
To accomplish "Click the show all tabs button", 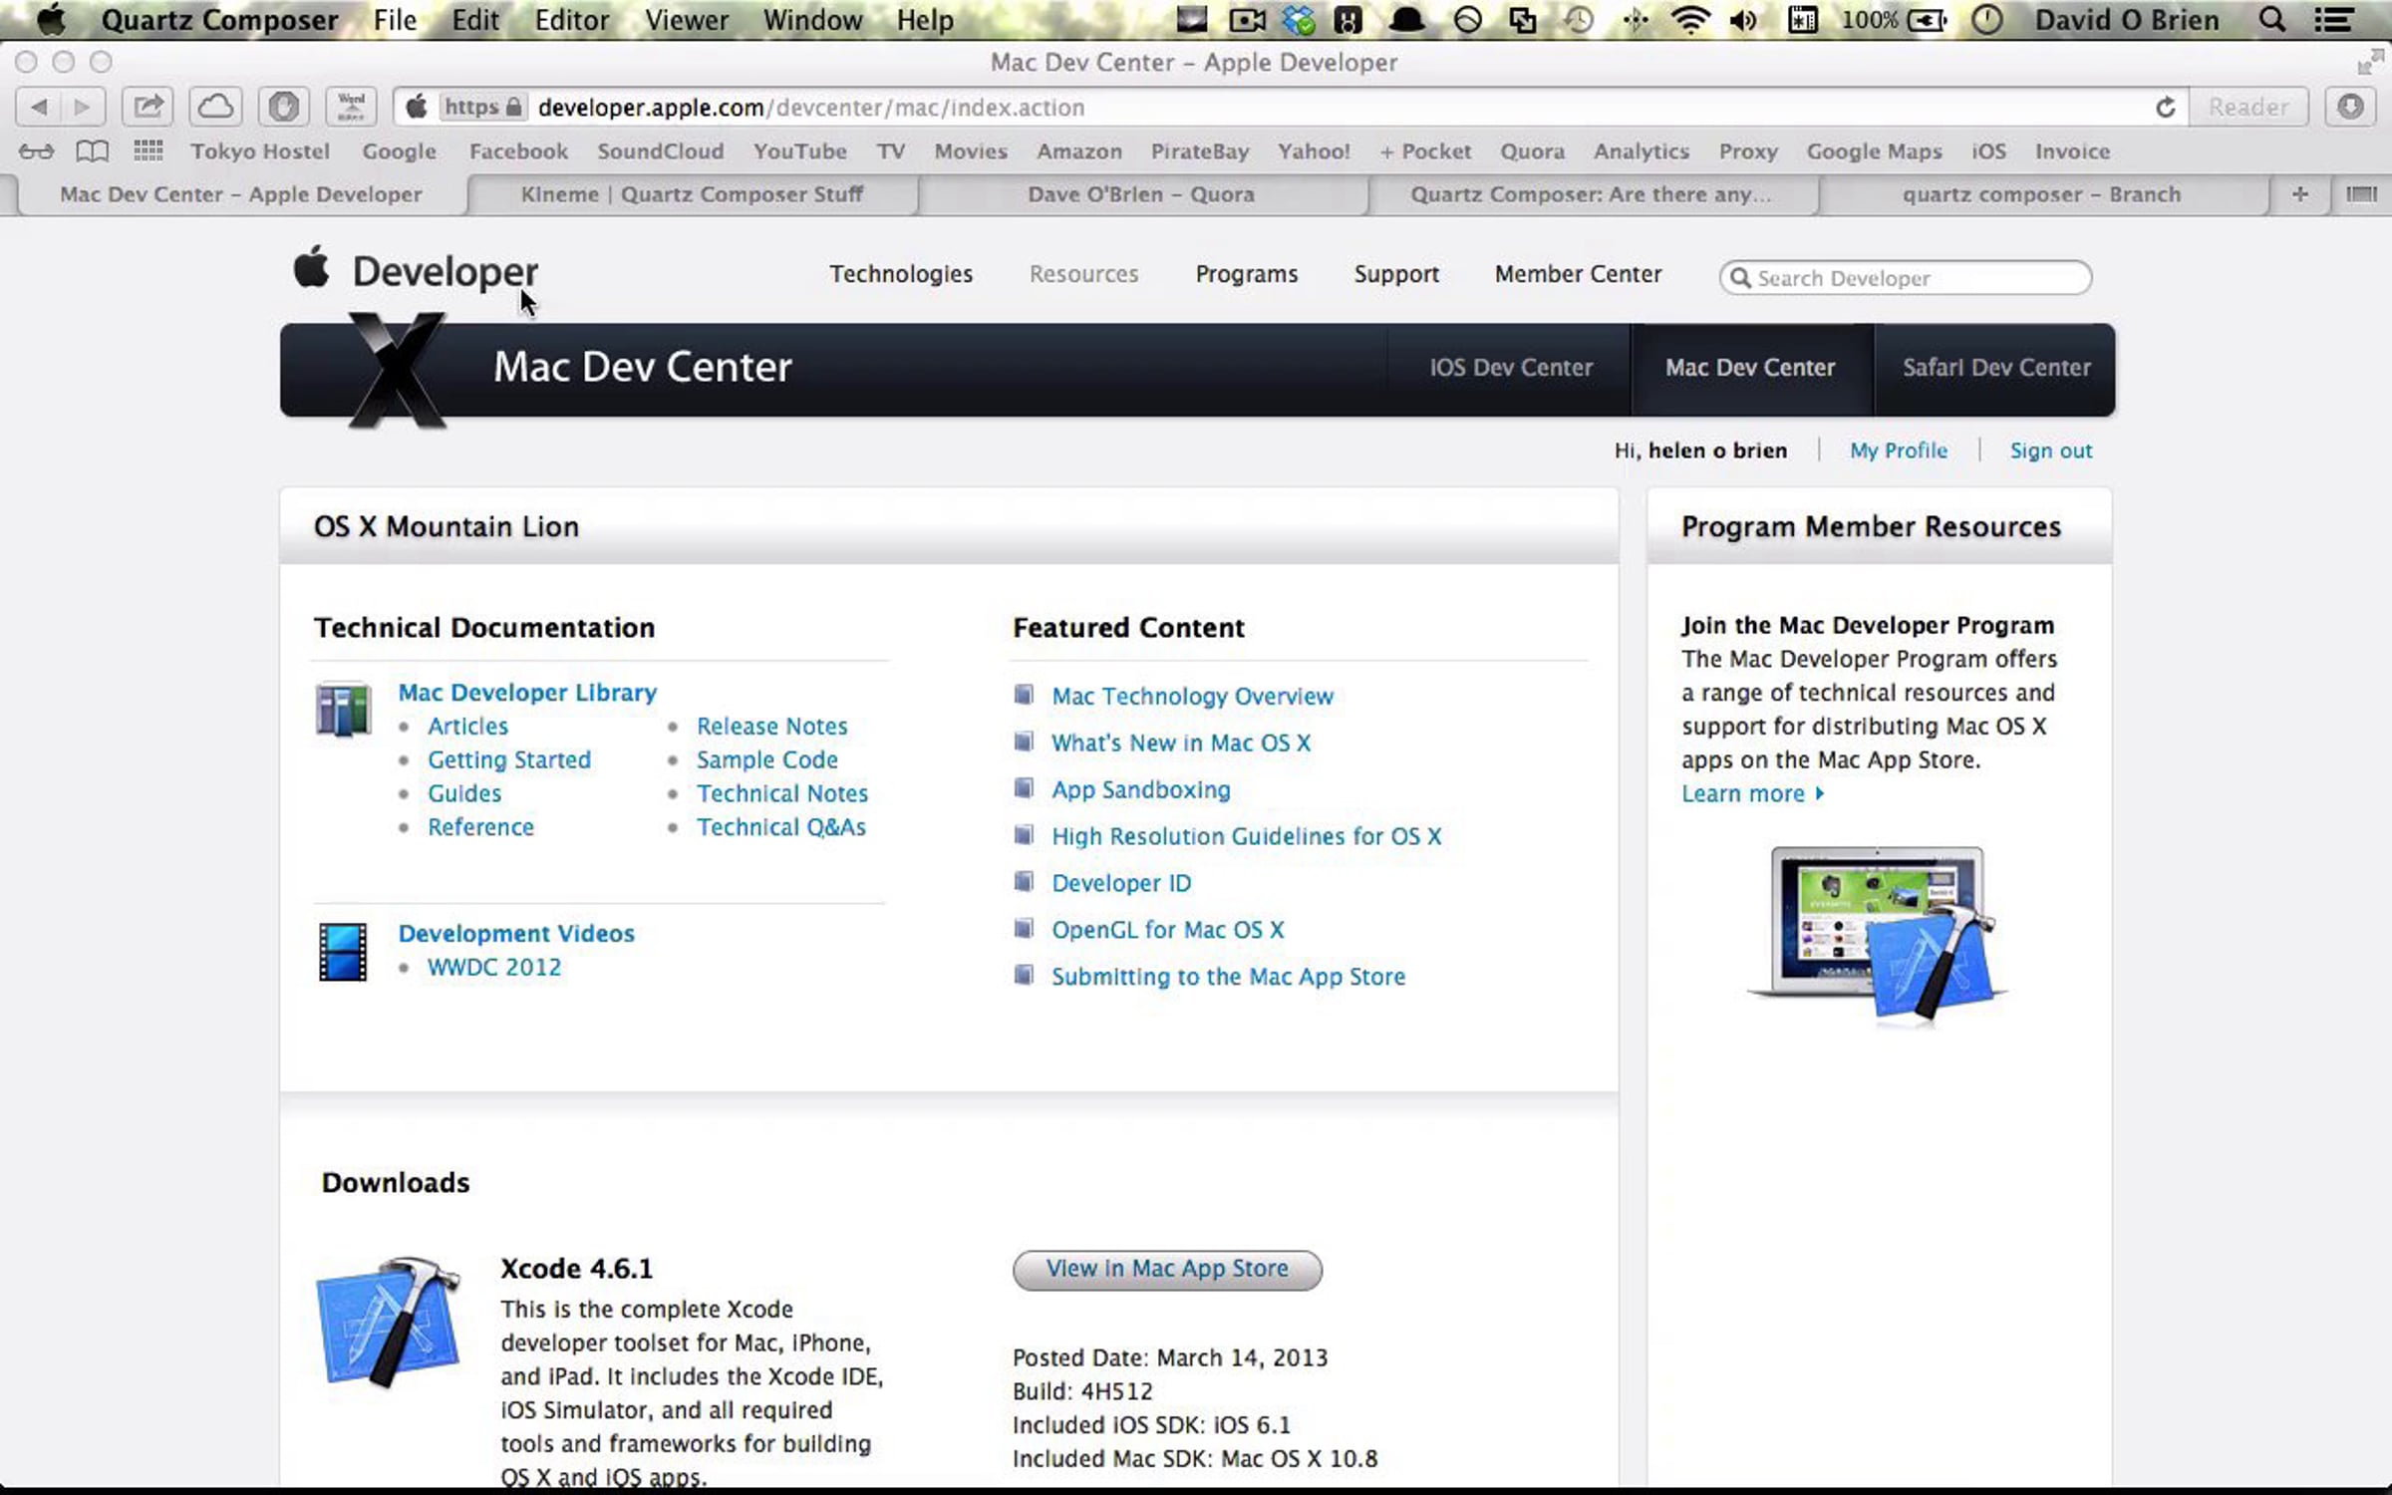I will click(x=2361, y=194).
